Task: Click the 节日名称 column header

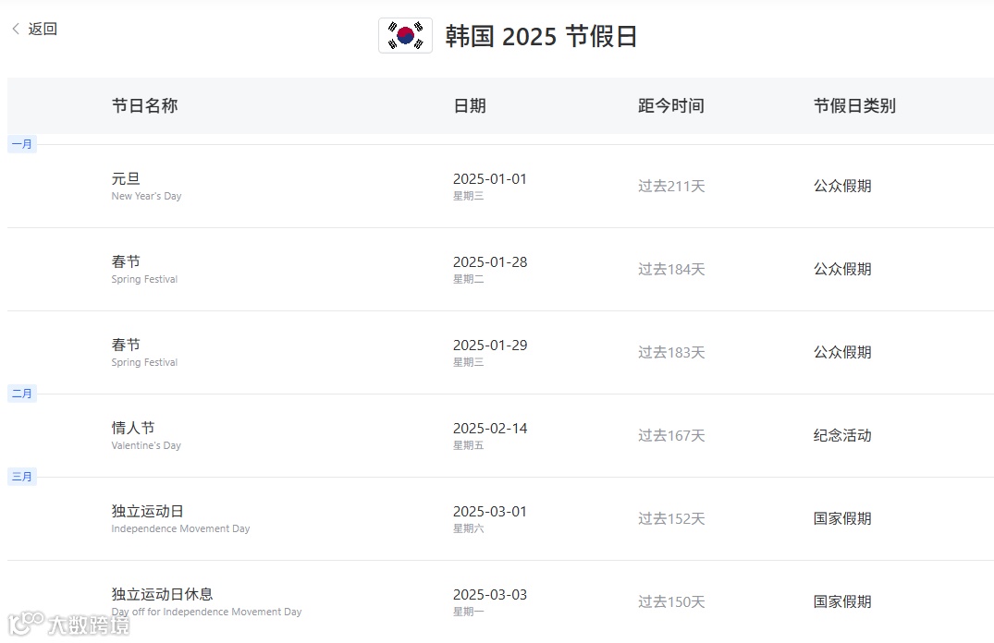Action: [144, 106]
